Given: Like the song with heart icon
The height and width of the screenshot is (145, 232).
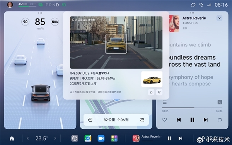Looking at the screenshot, I should [x=165, y=119].
